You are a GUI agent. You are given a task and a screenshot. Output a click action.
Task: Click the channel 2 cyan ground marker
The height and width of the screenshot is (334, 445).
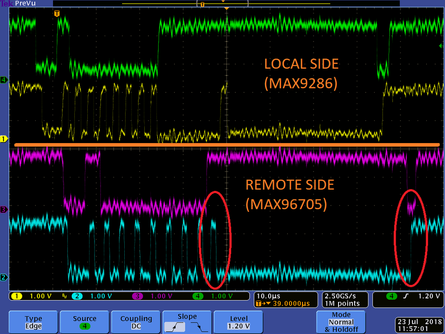4,277
